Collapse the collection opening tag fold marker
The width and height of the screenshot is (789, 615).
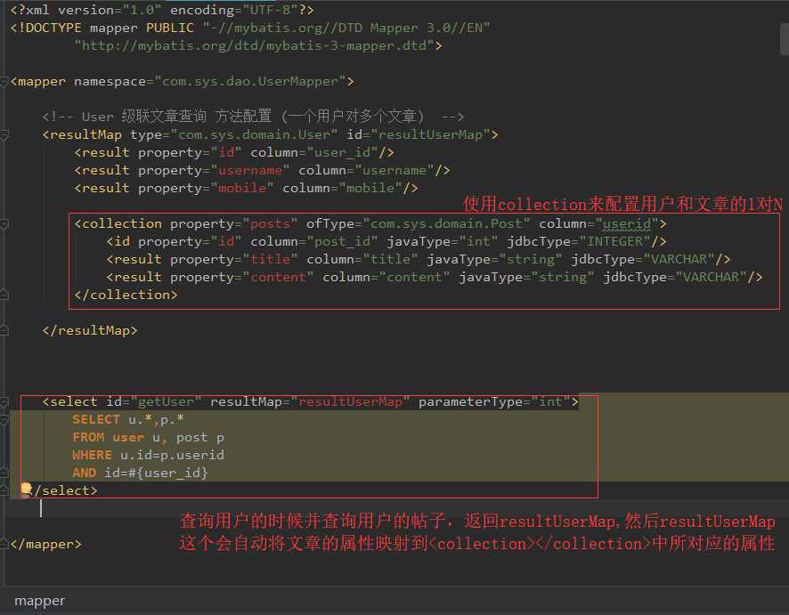click(4, 223)
